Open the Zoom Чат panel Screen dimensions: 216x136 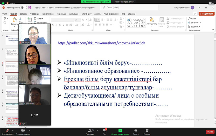105,131
